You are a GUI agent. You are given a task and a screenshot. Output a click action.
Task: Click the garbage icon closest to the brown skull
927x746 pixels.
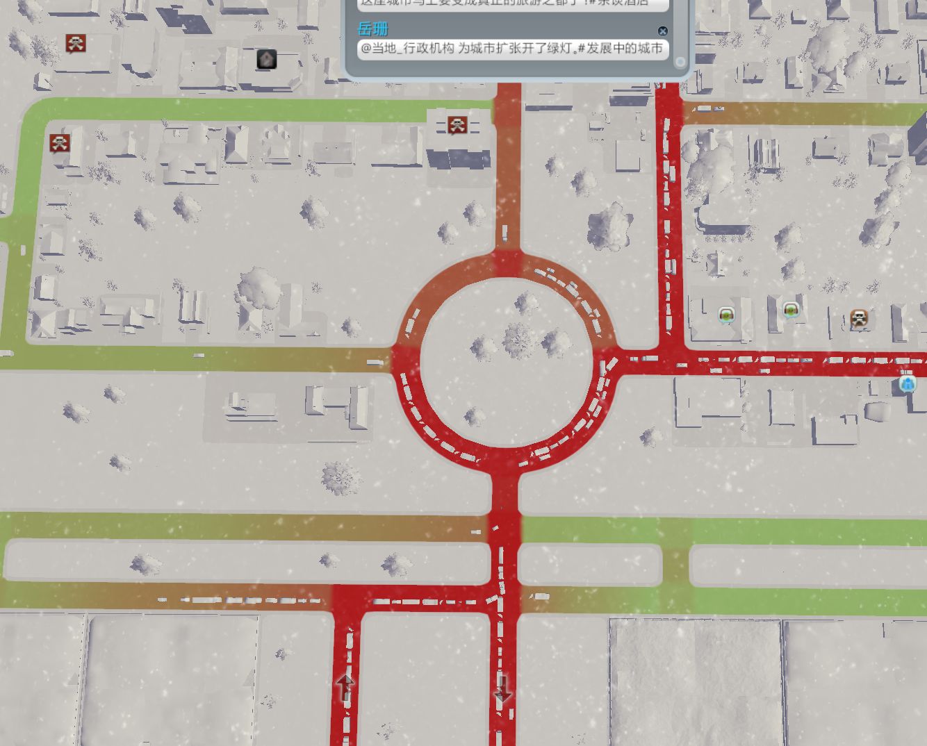click(791, 310)
